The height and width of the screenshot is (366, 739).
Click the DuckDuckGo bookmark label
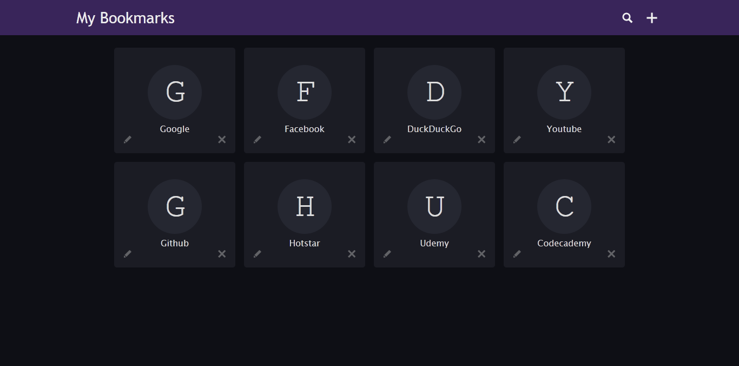pyautogui.click(x=434, y=129)
